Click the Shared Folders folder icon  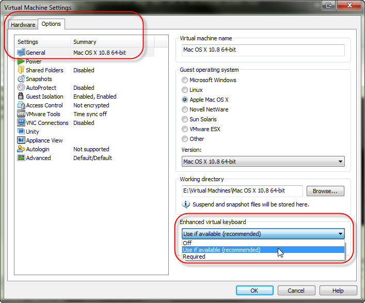21,70
